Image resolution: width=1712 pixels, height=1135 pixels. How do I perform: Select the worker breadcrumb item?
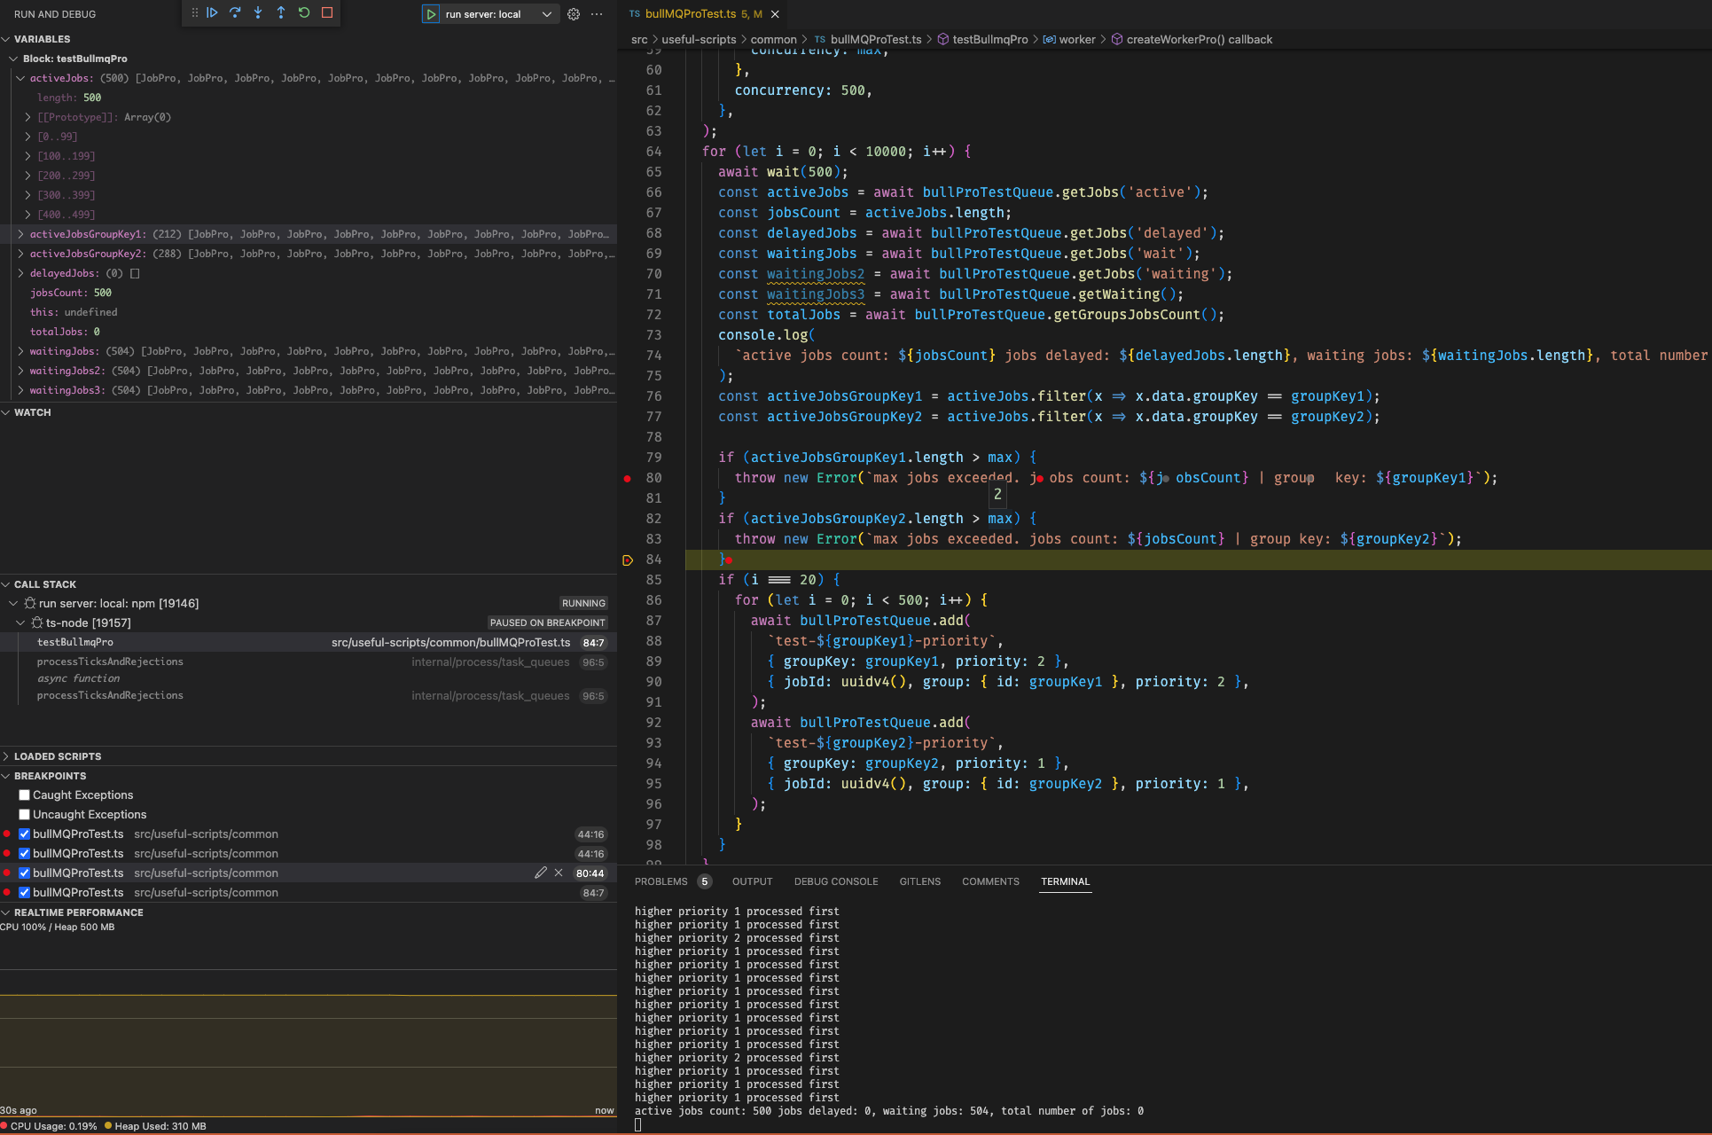click(x=1077, y=39)
